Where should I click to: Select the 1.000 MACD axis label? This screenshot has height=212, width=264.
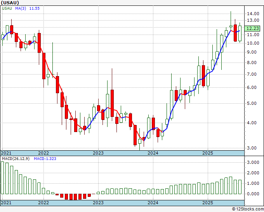coord(253,183)
